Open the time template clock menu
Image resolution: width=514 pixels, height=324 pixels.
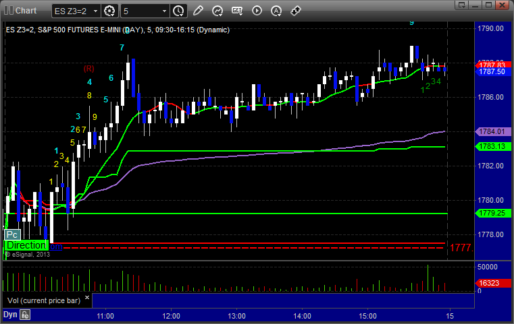[x=179, y=11]
